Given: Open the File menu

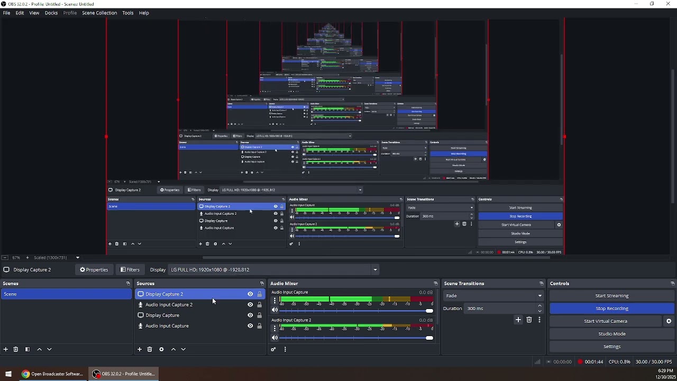Looking at the screenshot, I should pos(6,13).
